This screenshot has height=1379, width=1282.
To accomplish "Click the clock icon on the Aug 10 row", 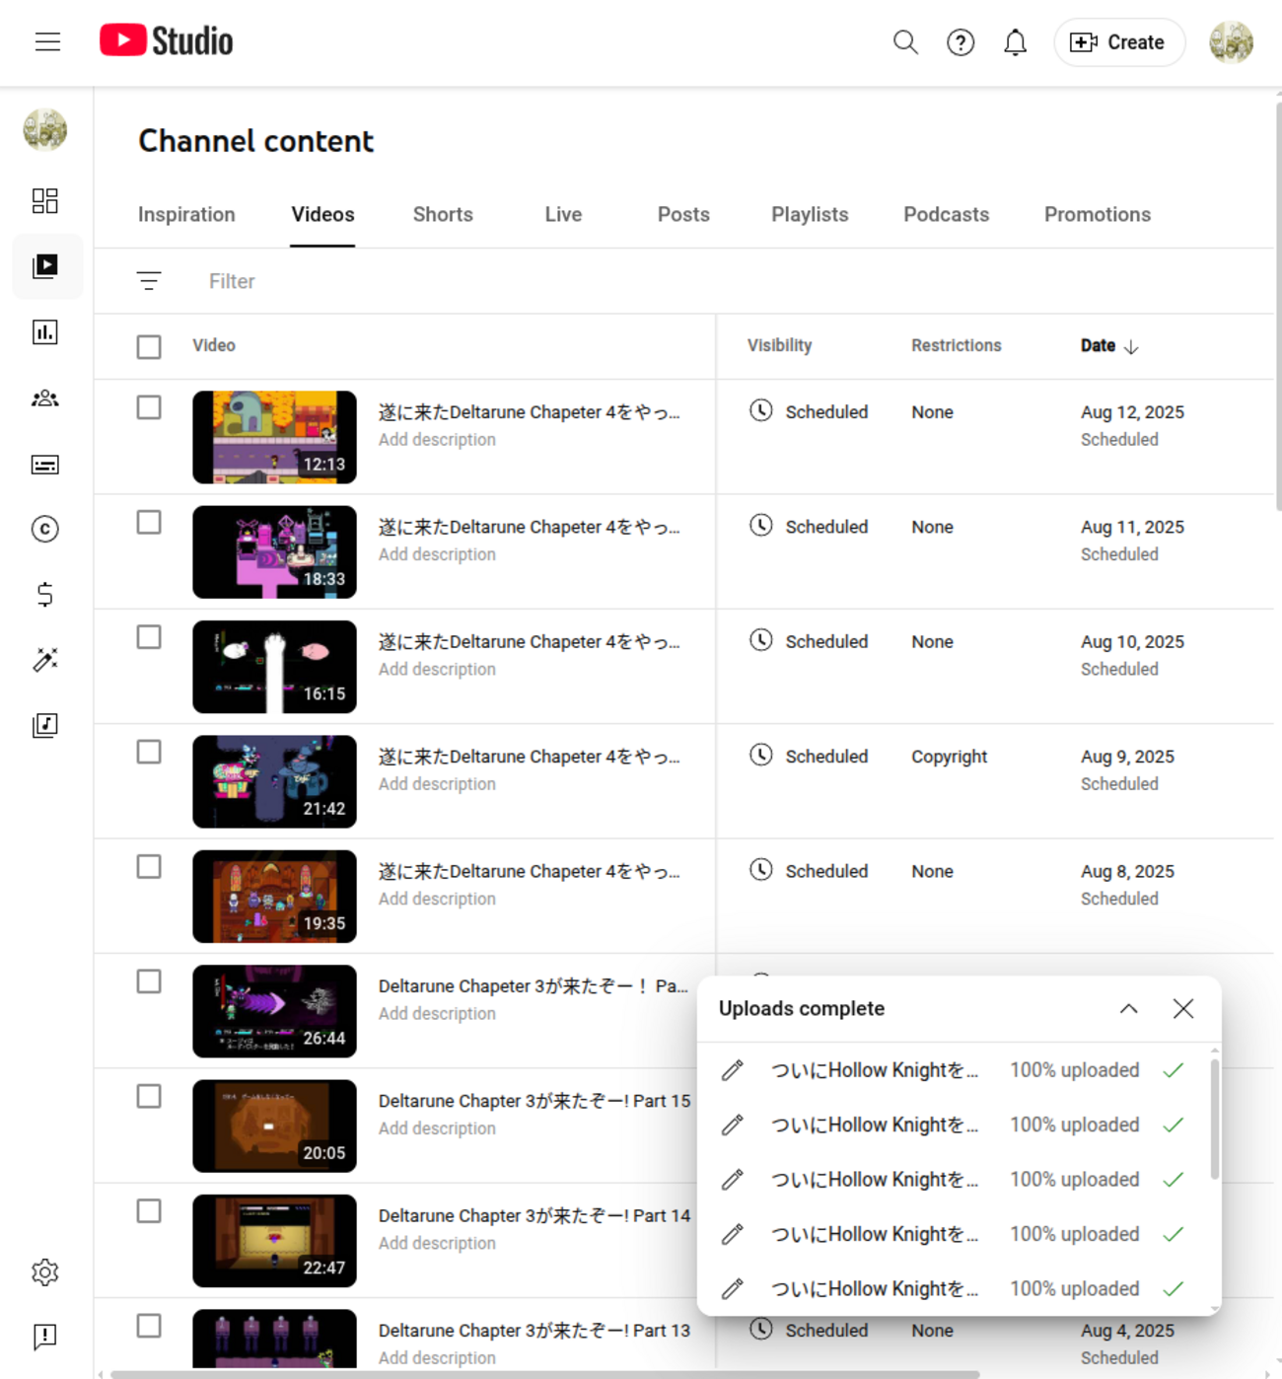I will click(x=761, y=640).
